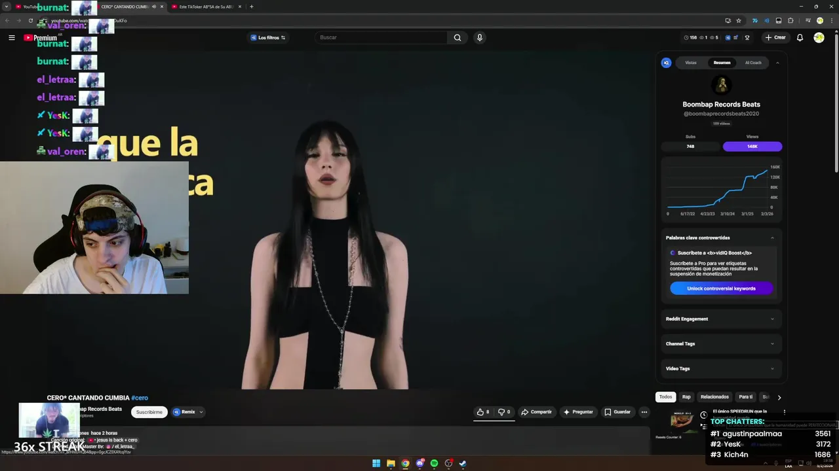
Task: Open new browser tab with plus
Action: 252,7
